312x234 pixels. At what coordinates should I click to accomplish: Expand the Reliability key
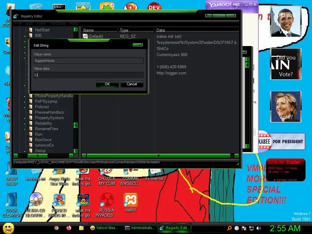tap(25, 124)
